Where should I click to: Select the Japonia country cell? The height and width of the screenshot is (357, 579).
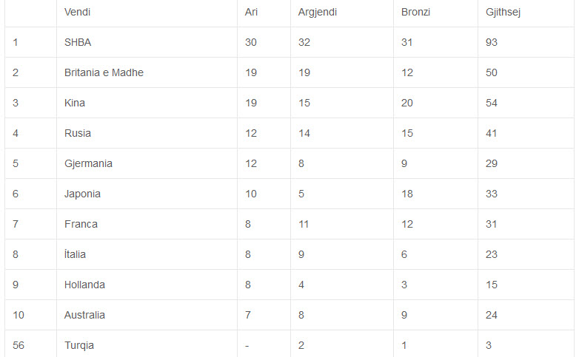(x=82, y=194)
